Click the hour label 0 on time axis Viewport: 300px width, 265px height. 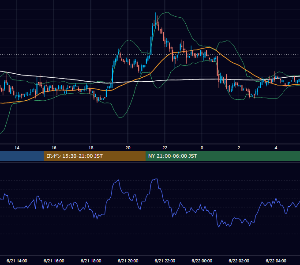(202, 148)
